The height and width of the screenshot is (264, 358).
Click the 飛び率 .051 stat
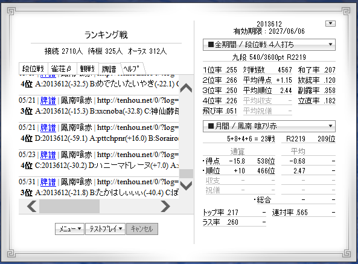(x=220, y=111)
